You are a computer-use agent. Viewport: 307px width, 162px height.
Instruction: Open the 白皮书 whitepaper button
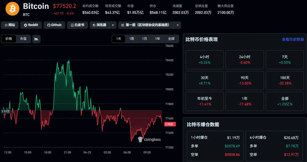click(x=77, y=25)
